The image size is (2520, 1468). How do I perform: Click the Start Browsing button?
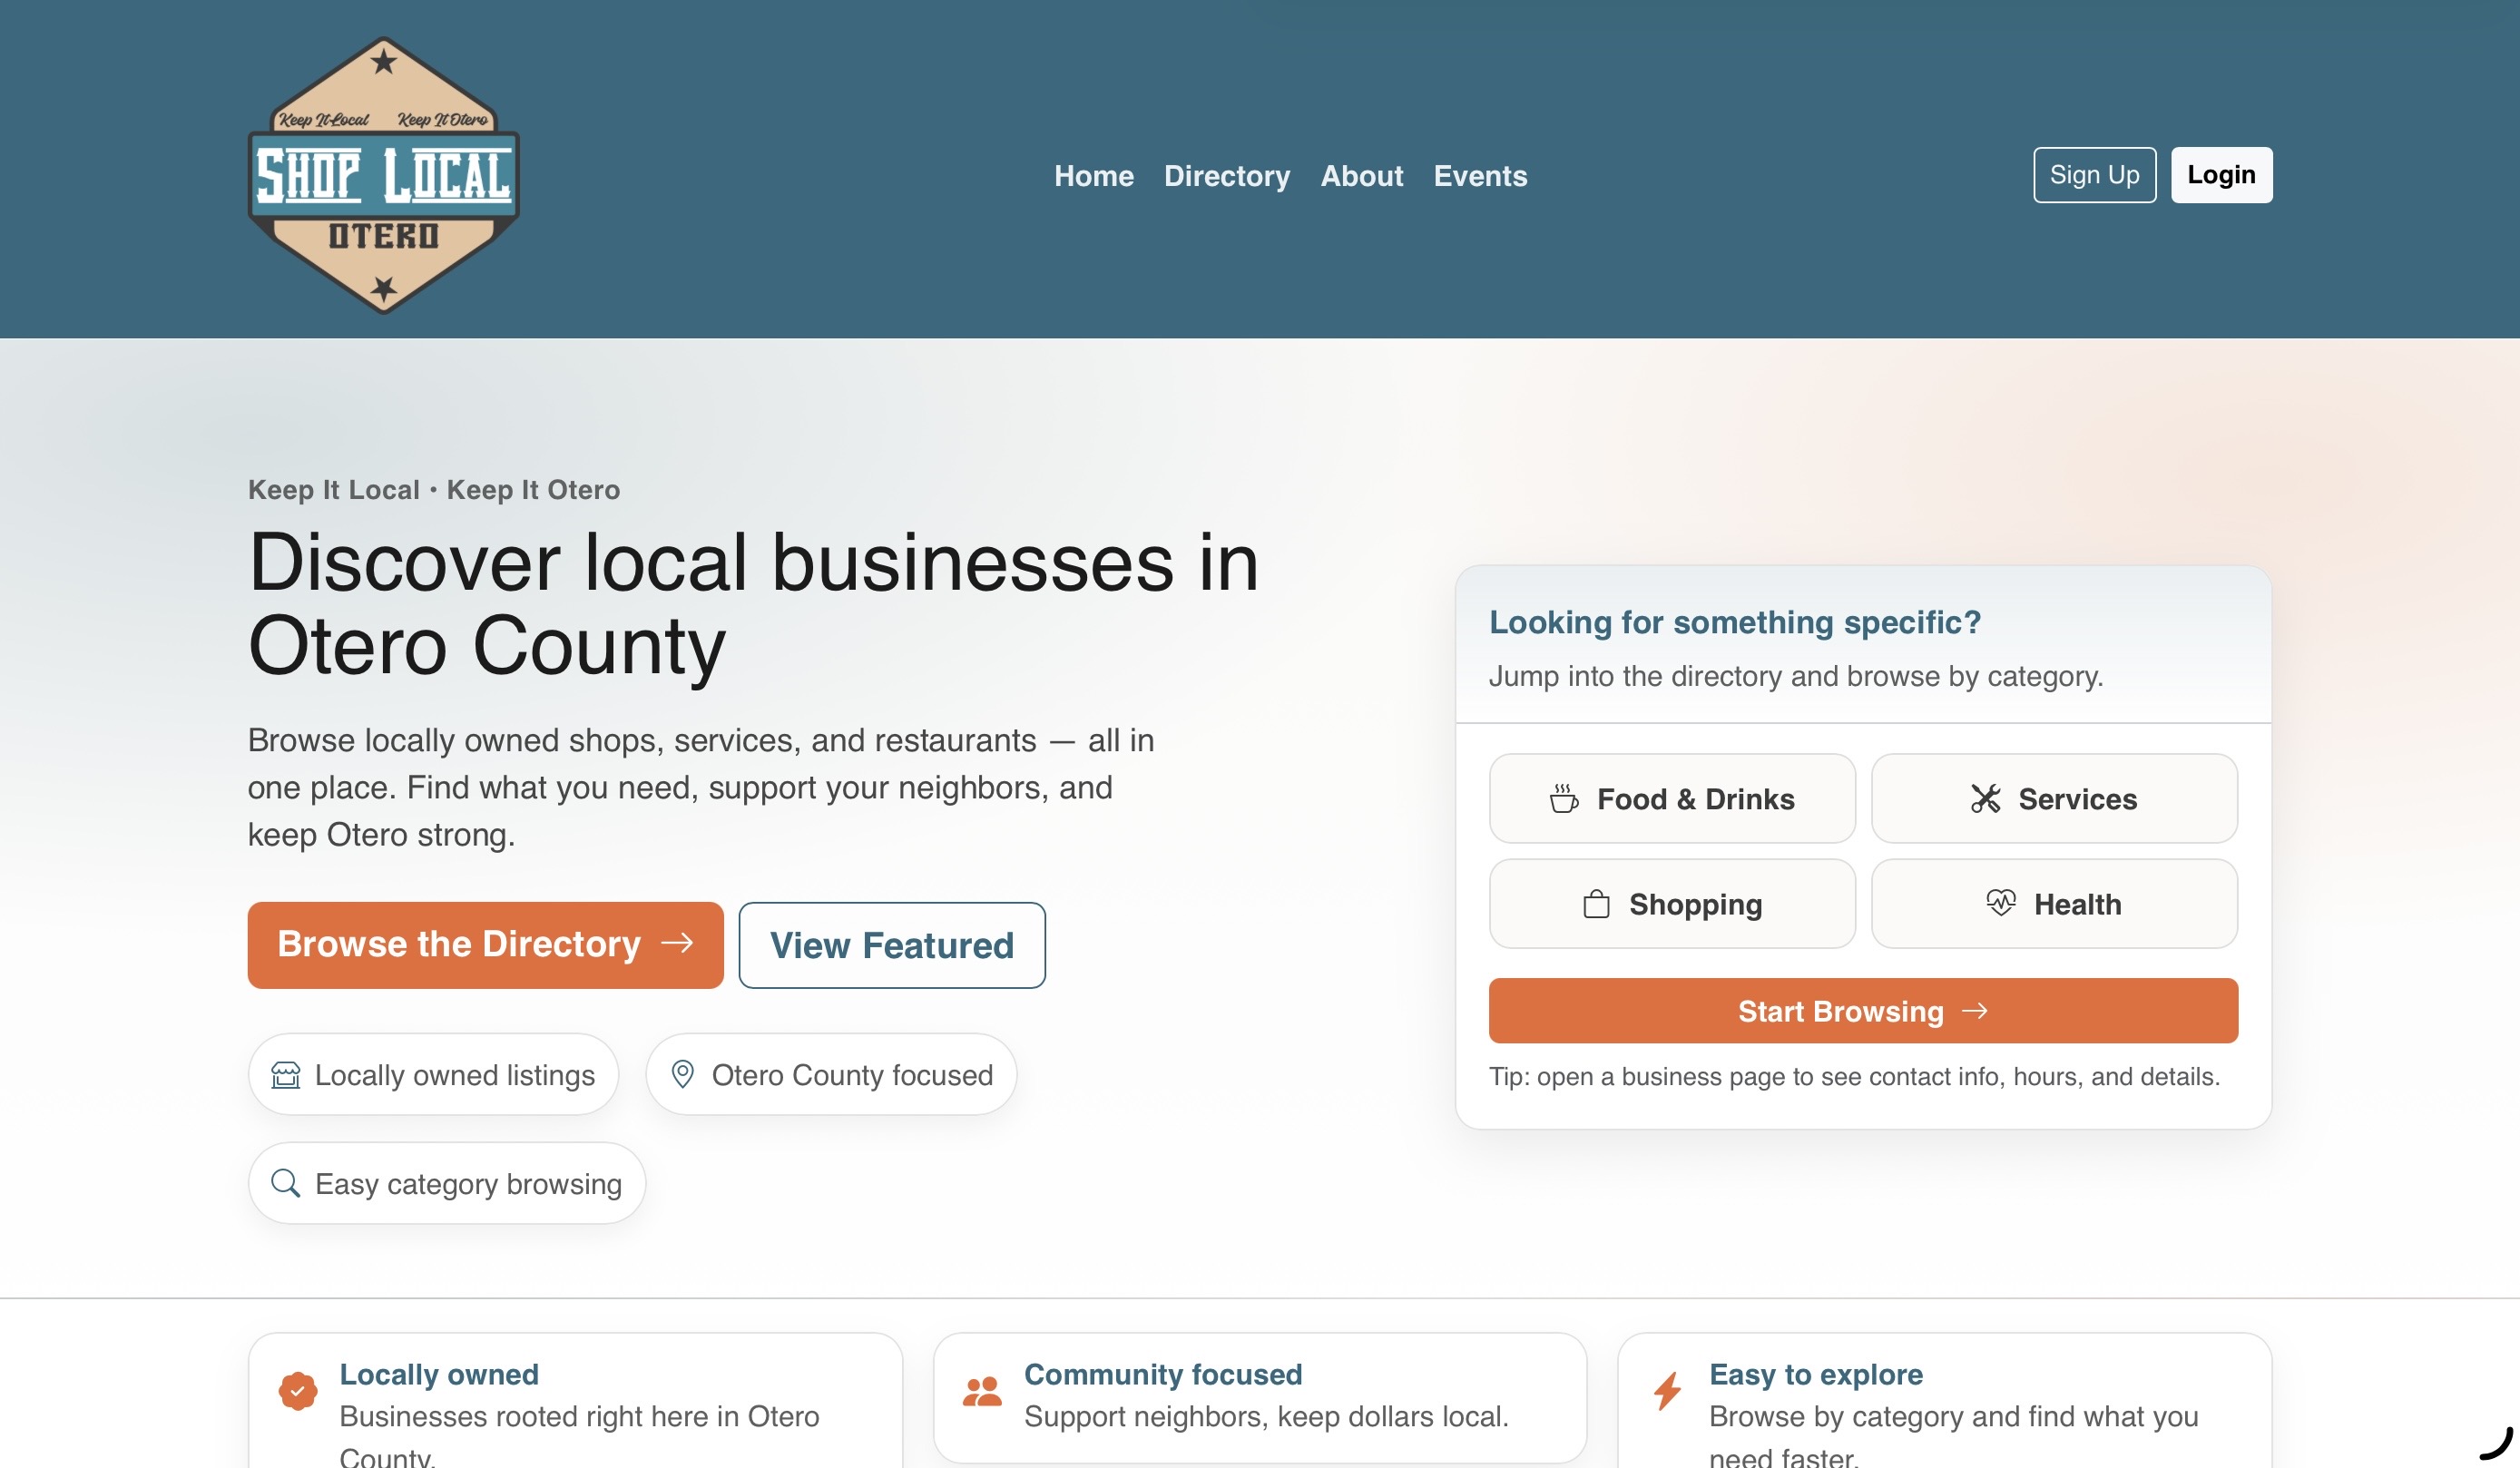click(x=1863, y=1010)
